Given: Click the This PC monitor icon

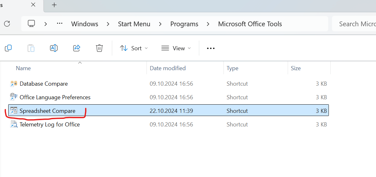Looking at the screenshot, I should click(x=31, y=24).
